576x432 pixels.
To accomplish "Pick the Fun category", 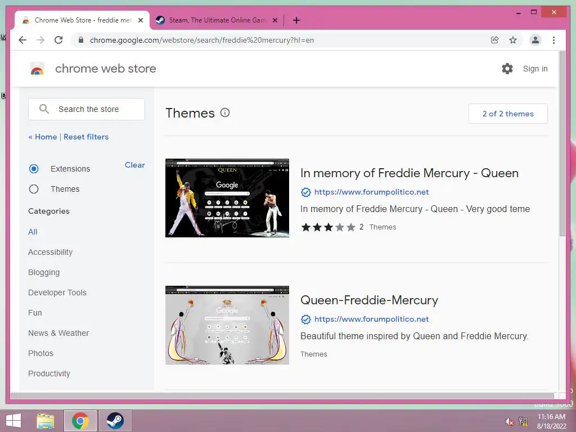I will [x=35, y=313].
